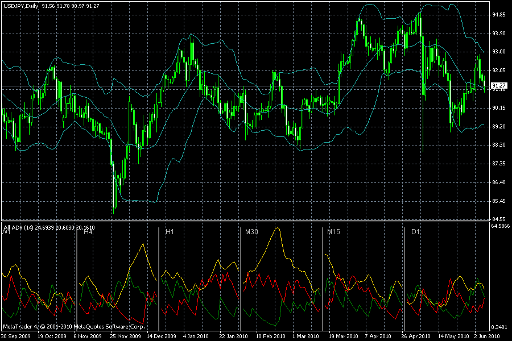Select the 88.30 price scale value

click(498, 144)
